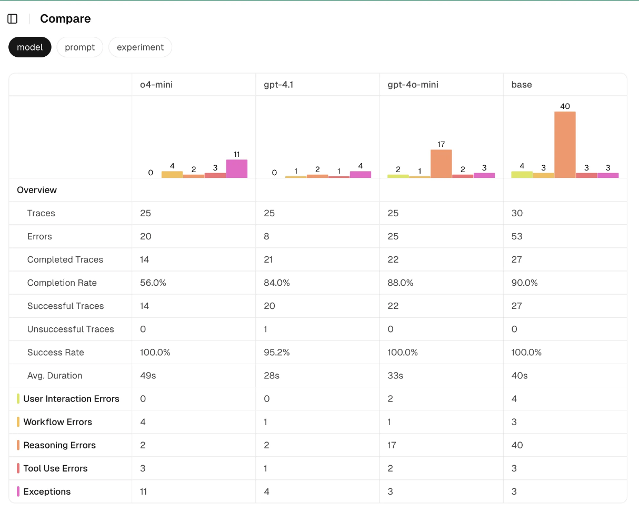Click base completion rate 90.0%

(x=525, y=283)
